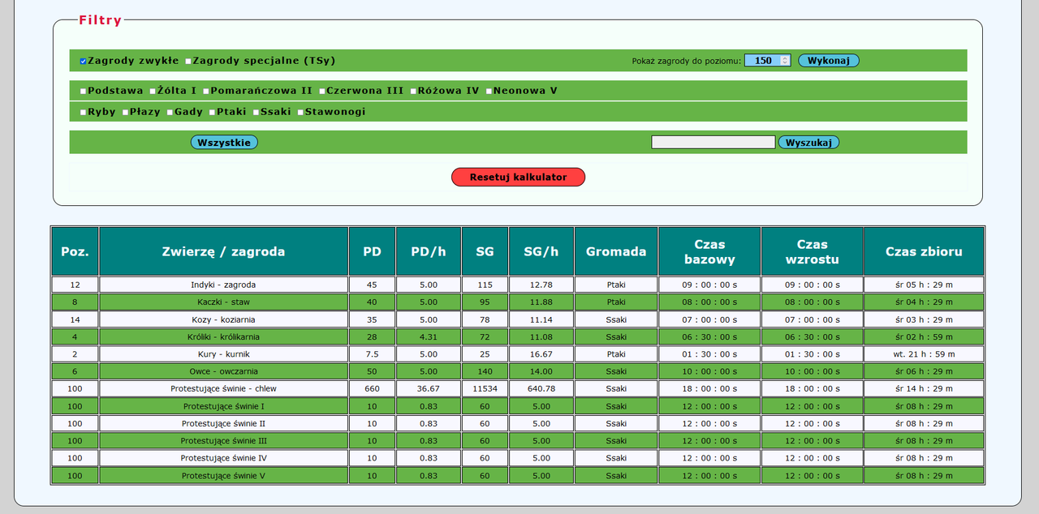Focus the search text field
The width and height of the screenshot is (1039, 514).
[x=714, y=142]
